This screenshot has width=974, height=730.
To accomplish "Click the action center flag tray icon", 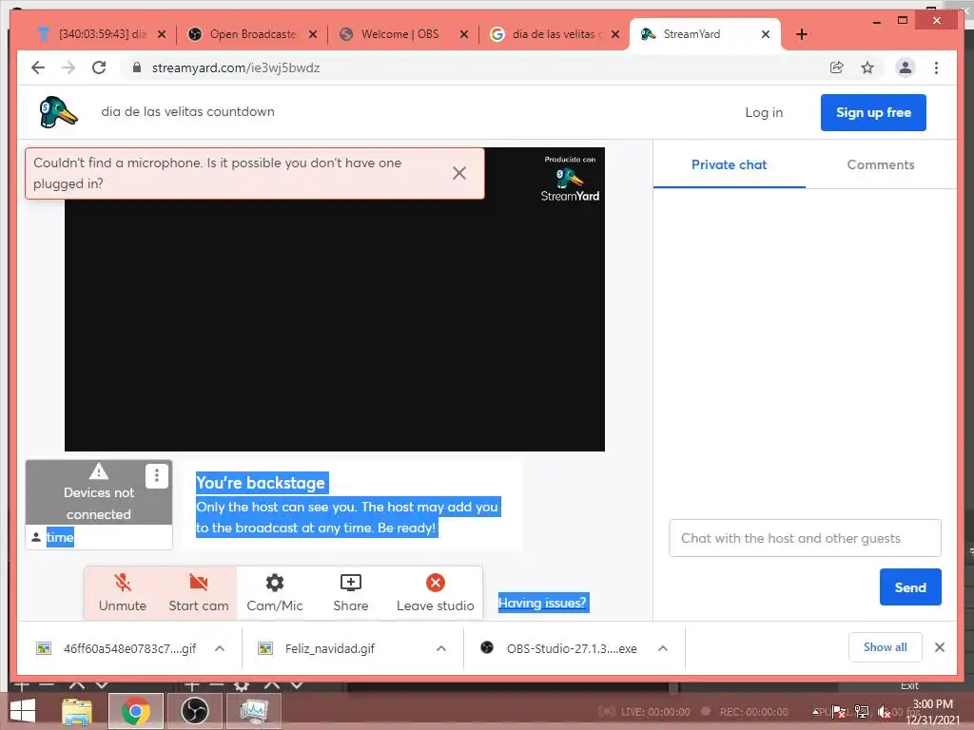I will (x=839, y=712).
